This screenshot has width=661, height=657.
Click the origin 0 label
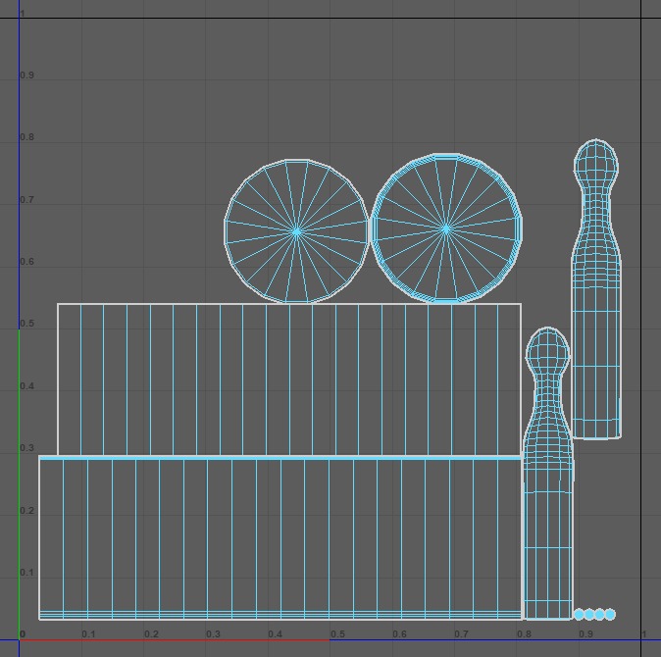pyautogui.click(x=23, y=634)
